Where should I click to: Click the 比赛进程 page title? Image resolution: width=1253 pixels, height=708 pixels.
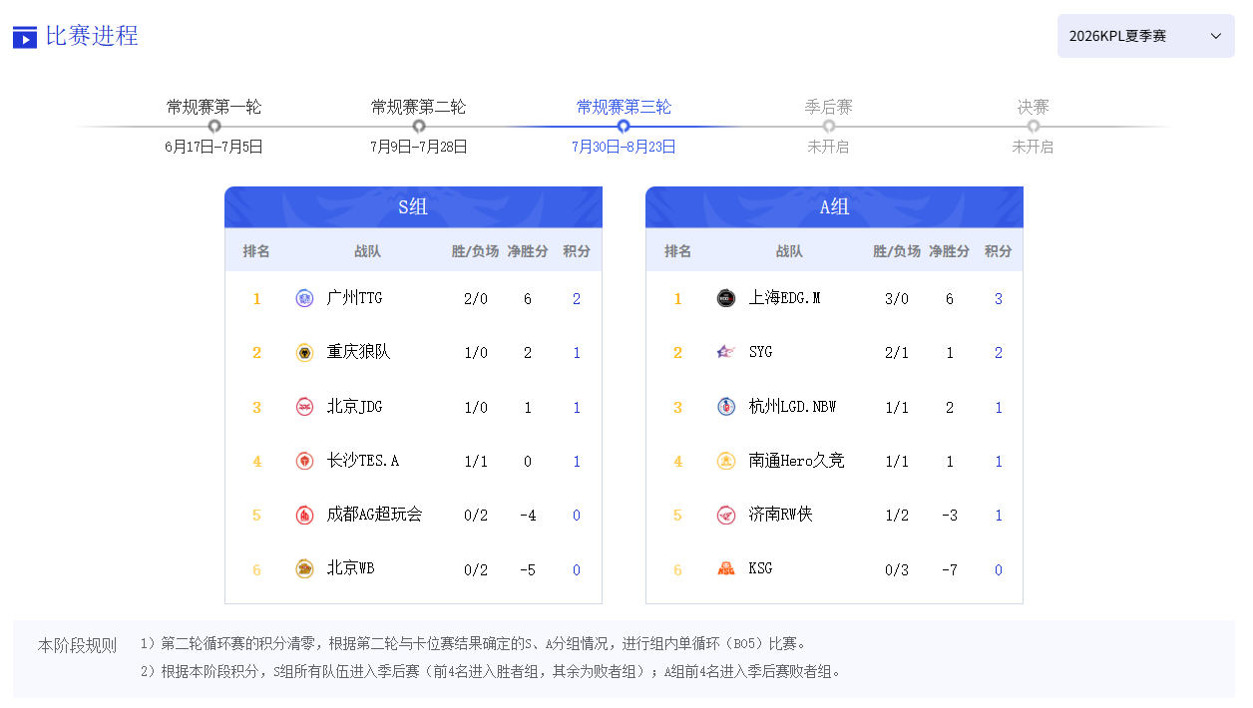[x=92, y=36]
